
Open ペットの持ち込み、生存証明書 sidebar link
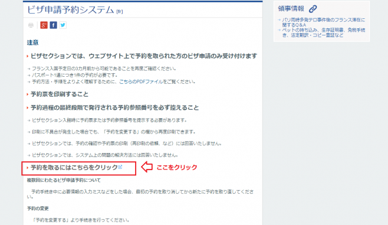(323, 32)
